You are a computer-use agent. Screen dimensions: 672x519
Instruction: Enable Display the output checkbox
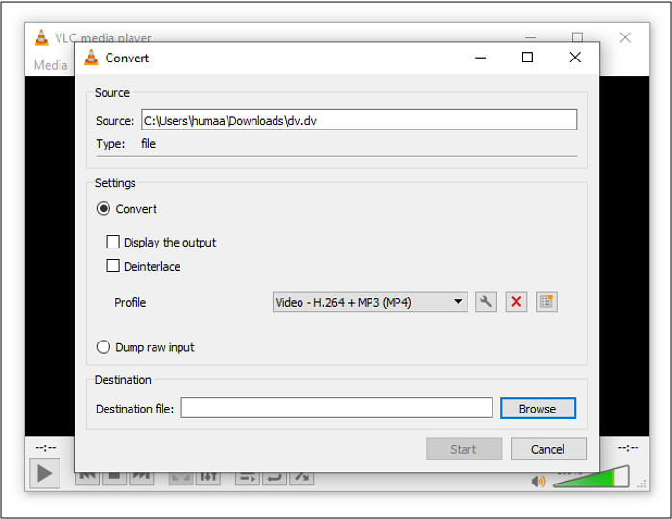pyautogui.click(x=113, y=243)
